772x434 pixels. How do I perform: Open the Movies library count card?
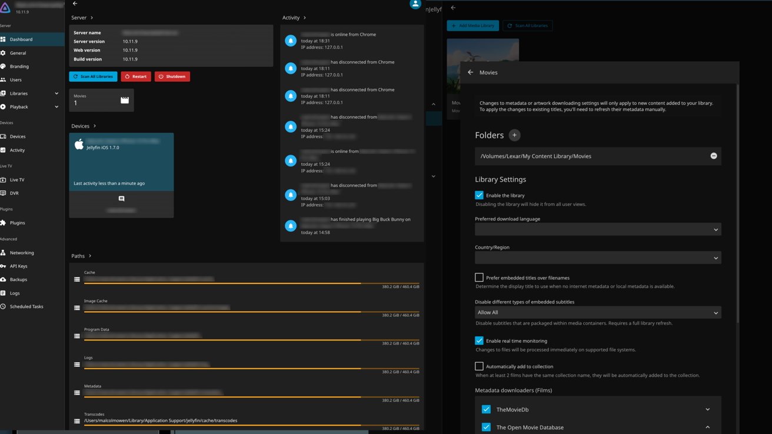click(101, 100)
